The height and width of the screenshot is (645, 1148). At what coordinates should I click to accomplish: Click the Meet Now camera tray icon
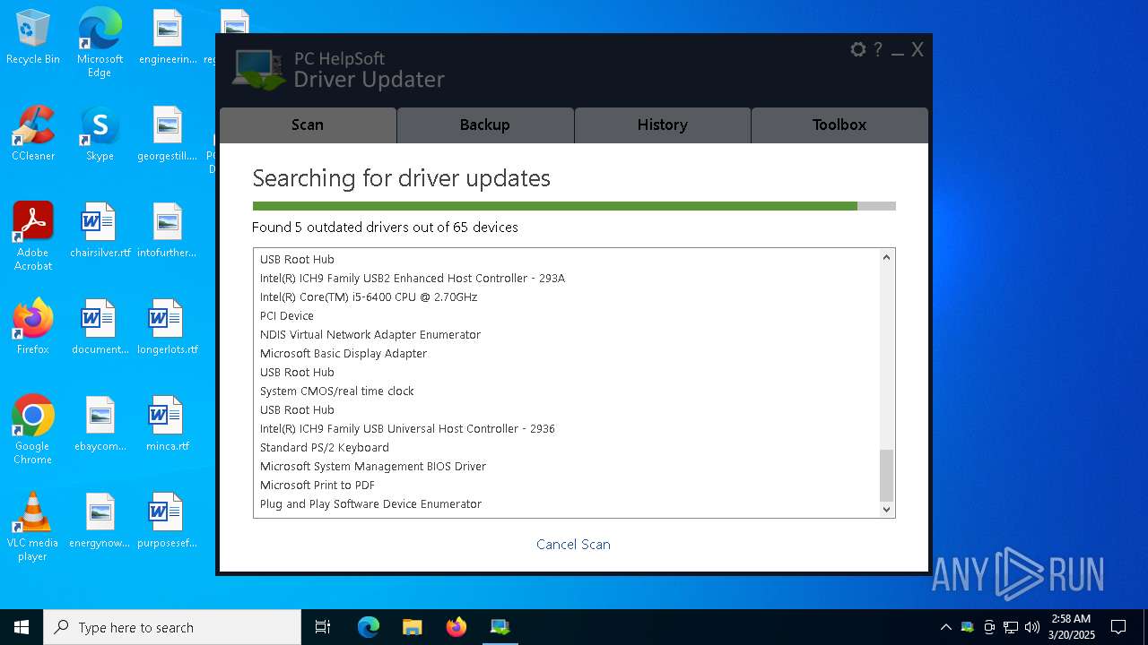989,627
